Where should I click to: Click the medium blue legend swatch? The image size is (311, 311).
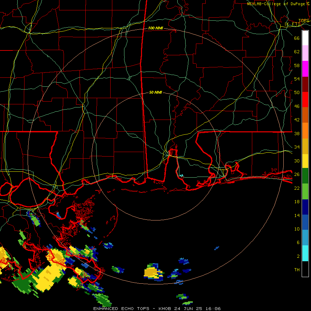coord(305,222)
